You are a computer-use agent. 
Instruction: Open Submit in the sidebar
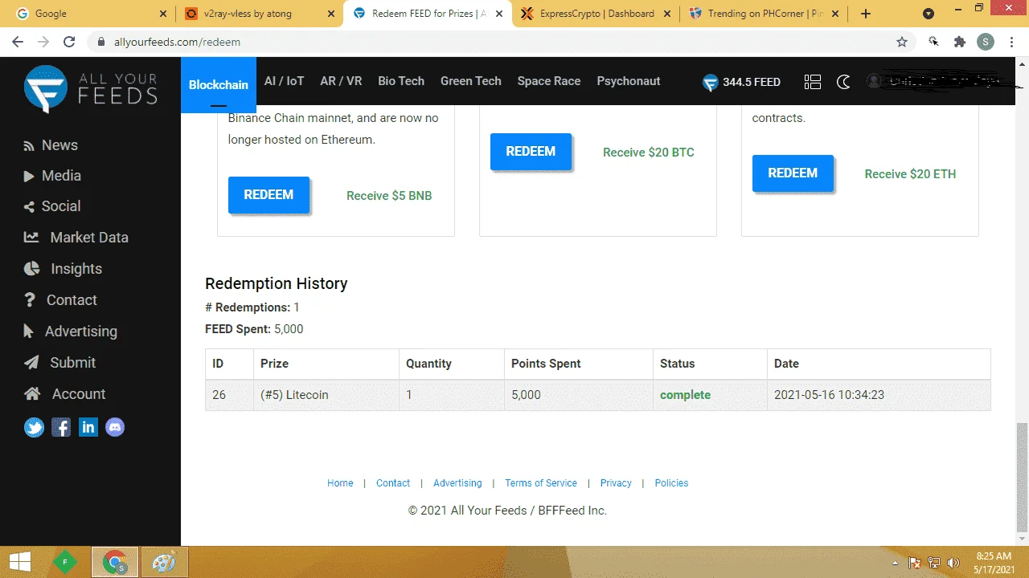point(60,363)
